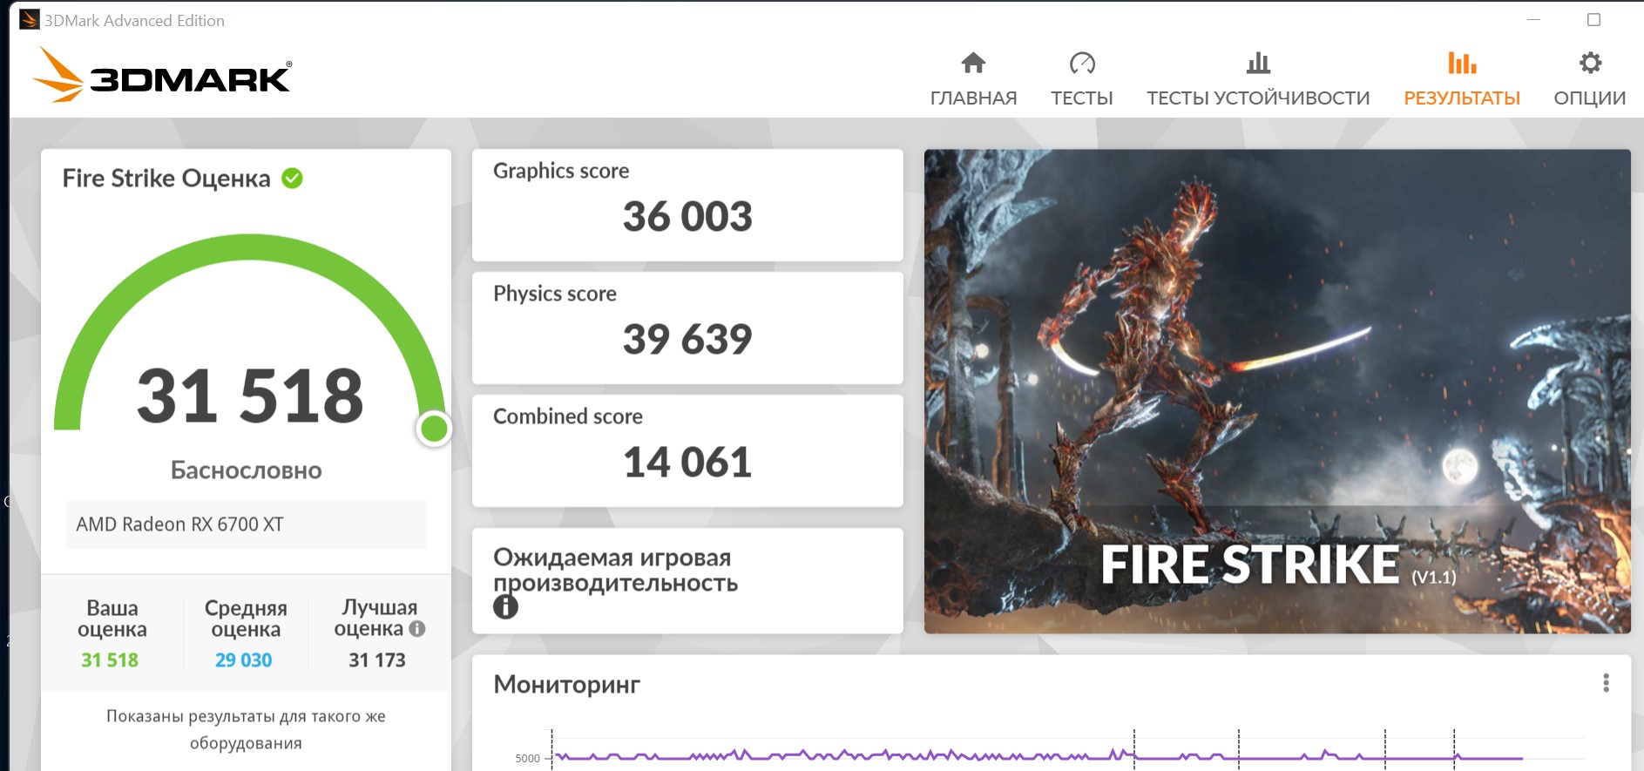Click the orange results icon above РЕЗУЛЬТАТЫ
The width and height of the screenshot is (1644, 771).
(1462, 63)
